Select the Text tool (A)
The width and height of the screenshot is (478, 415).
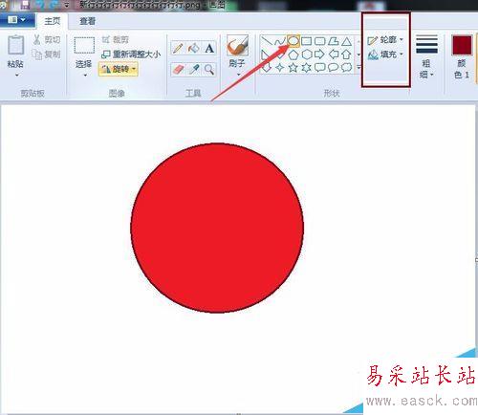[x=209, y=49]
